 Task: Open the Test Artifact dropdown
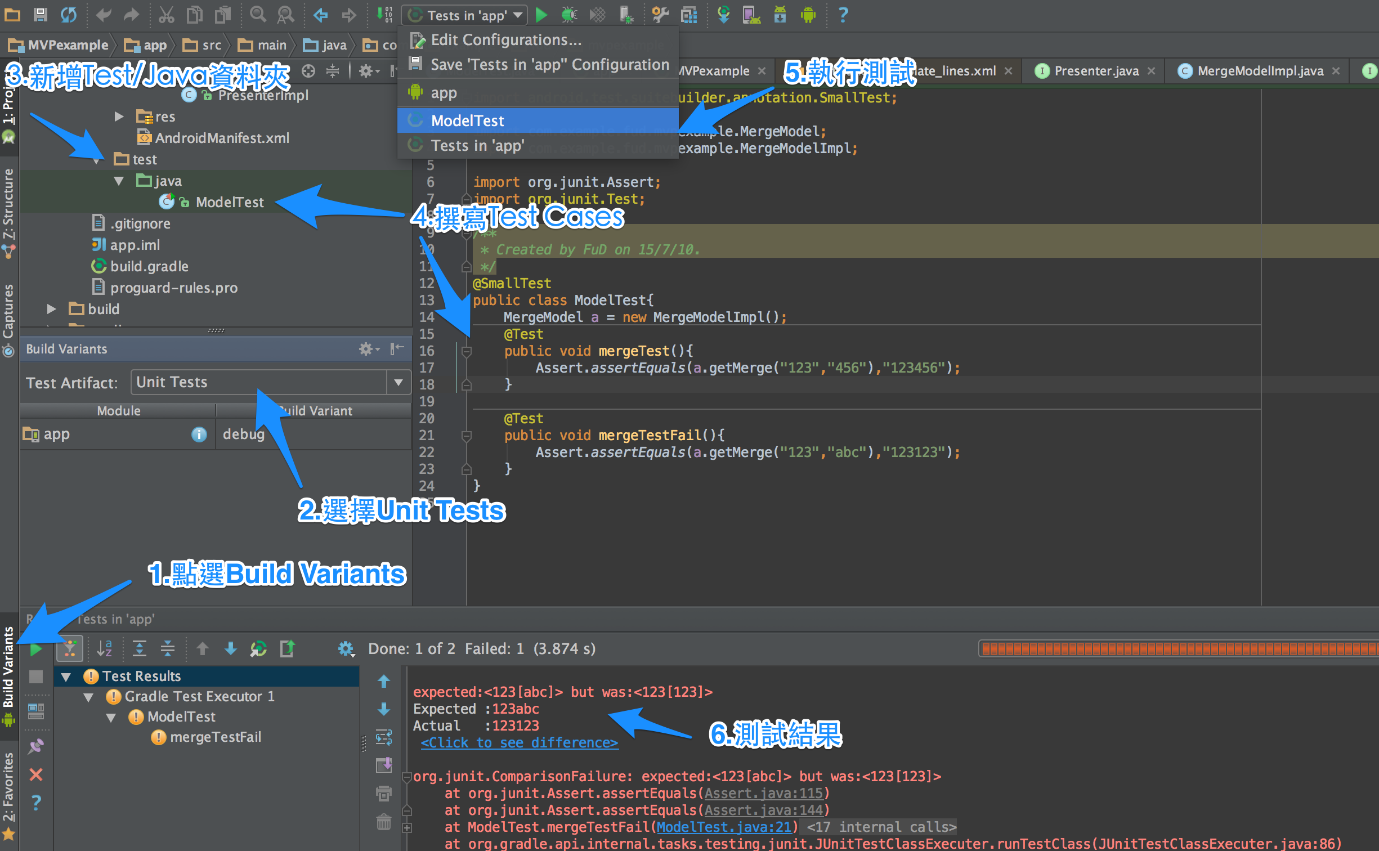pos(399,383)
